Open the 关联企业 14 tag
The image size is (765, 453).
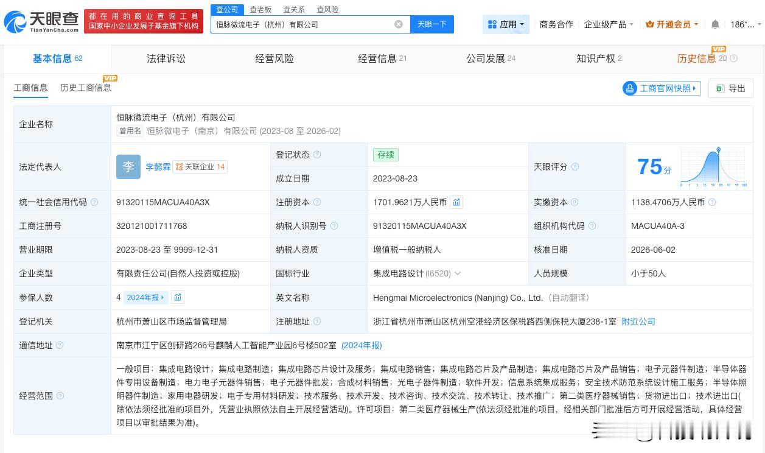200,167
